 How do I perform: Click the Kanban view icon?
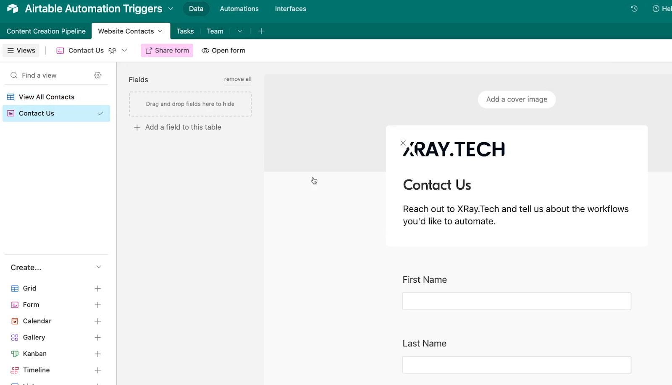coord(15,354)
